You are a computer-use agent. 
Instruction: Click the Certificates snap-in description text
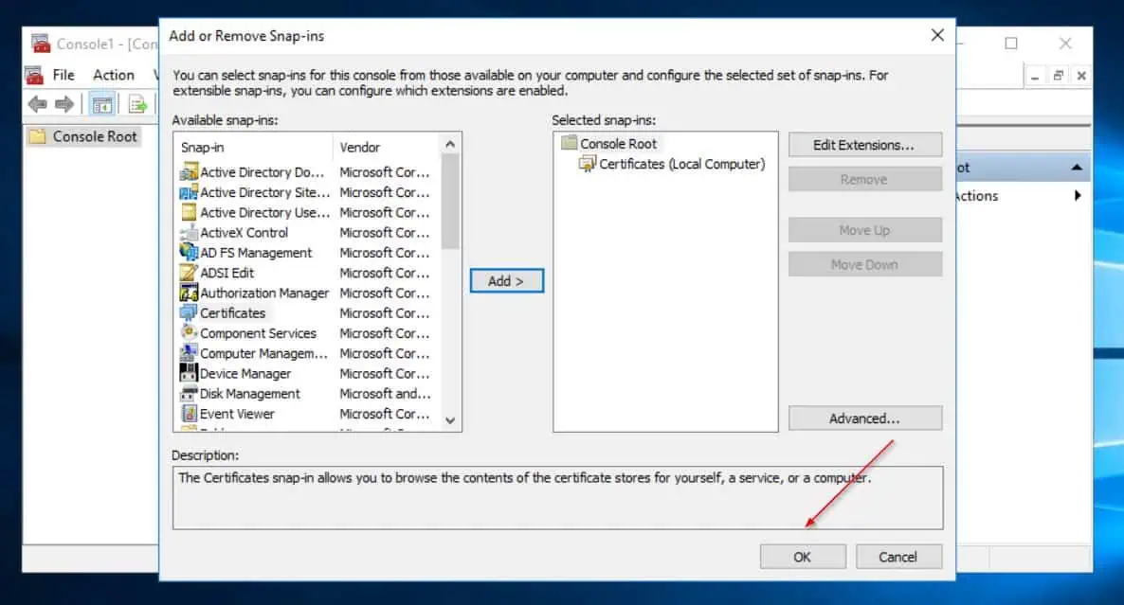coord(525,477)
